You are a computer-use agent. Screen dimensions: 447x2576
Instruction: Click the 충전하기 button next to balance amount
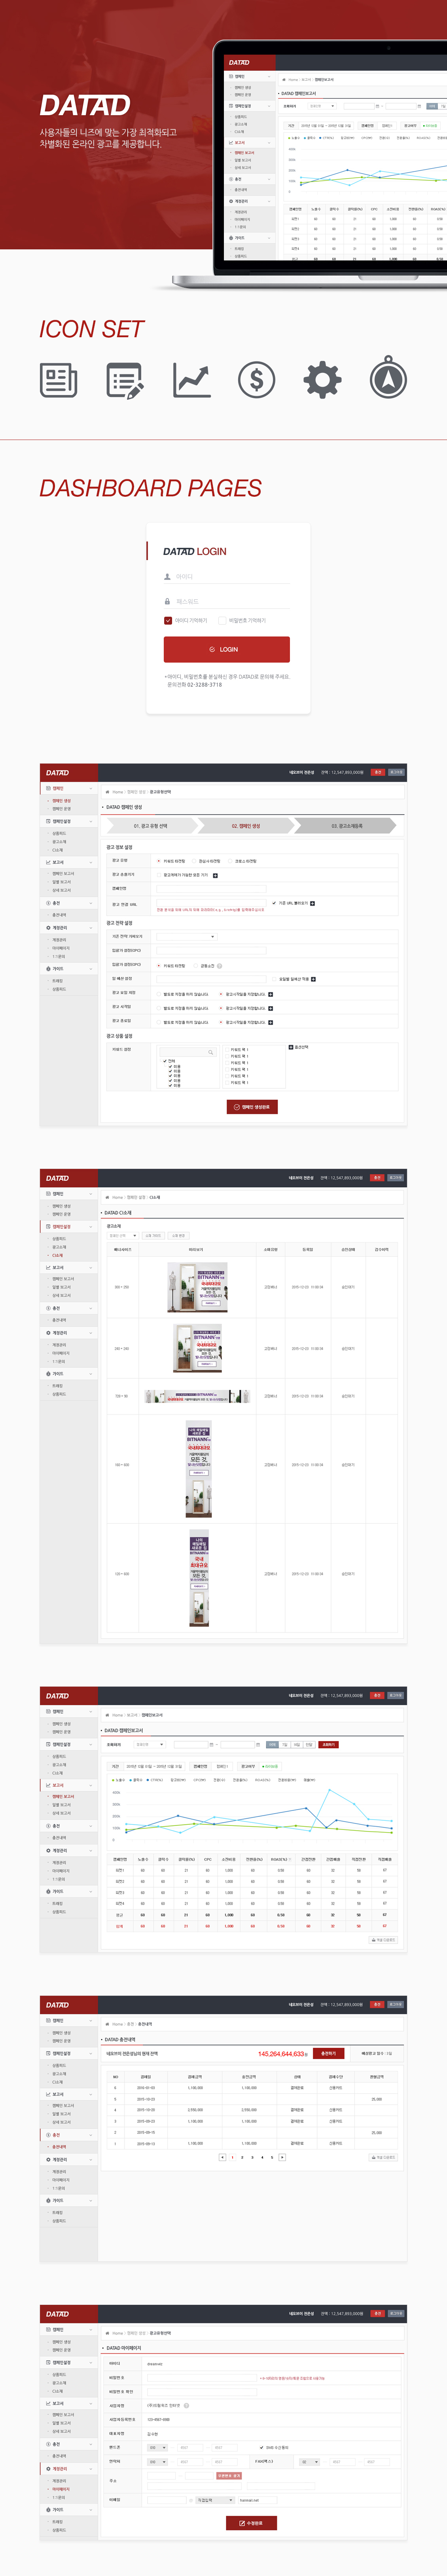328,2053
